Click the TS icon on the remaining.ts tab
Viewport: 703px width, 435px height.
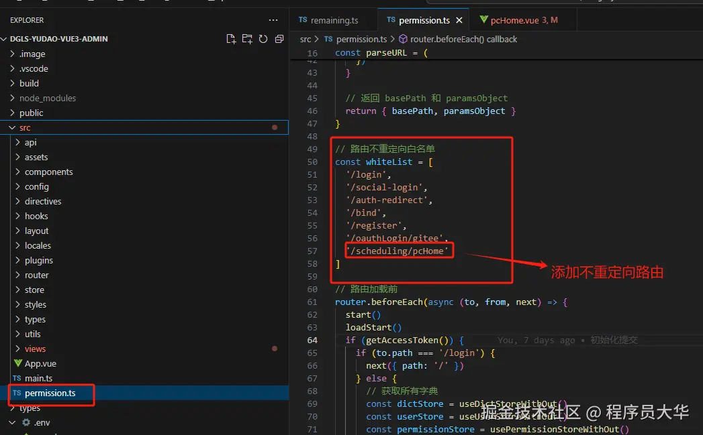(x=303, y=19)
